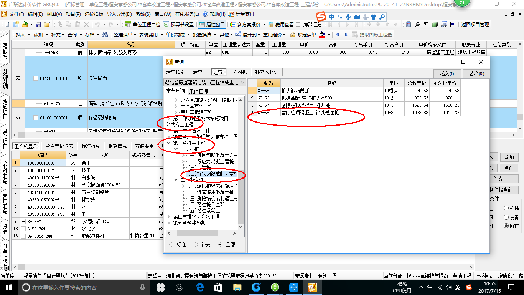
Task: Select the 设备 radio button
Action: pos(506,217)
